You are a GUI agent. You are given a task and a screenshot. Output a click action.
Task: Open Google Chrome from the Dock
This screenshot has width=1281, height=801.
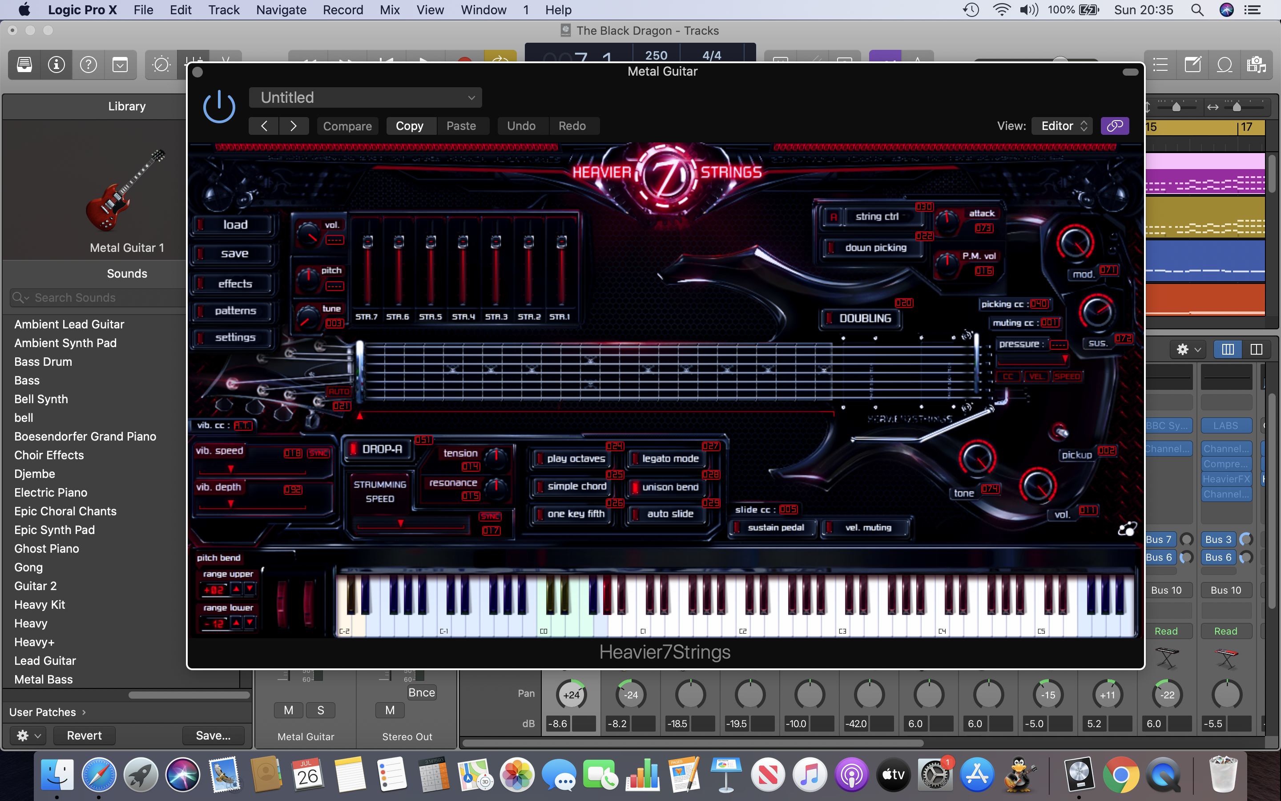click(1120, 774)
